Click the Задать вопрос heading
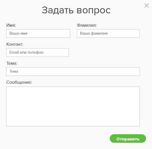 76,10
